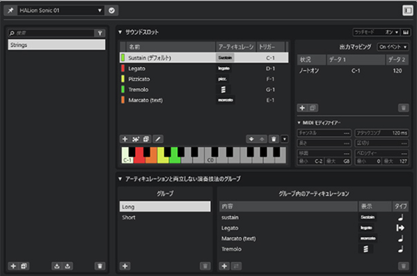Open the On イベント output mapping dropdown
Viewport: 417px width, 276px height.
pos(392,47)
